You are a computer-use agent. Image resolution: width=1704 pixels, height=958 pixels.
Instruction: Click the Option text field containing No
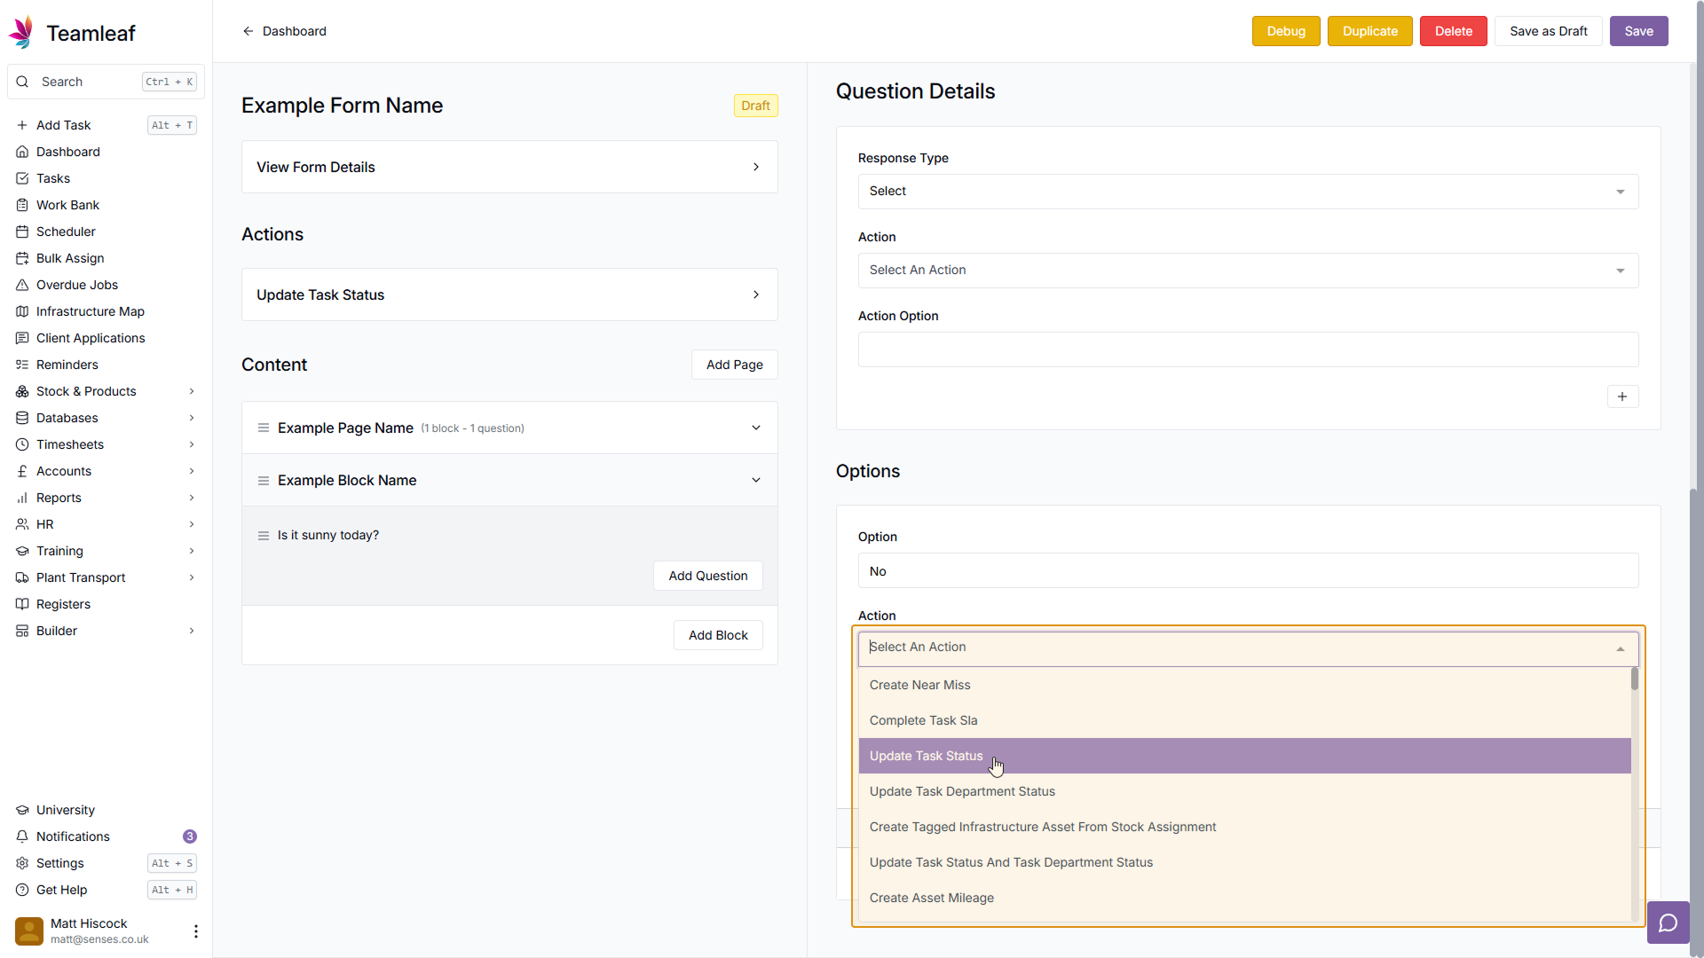(x=1247, y=571)
